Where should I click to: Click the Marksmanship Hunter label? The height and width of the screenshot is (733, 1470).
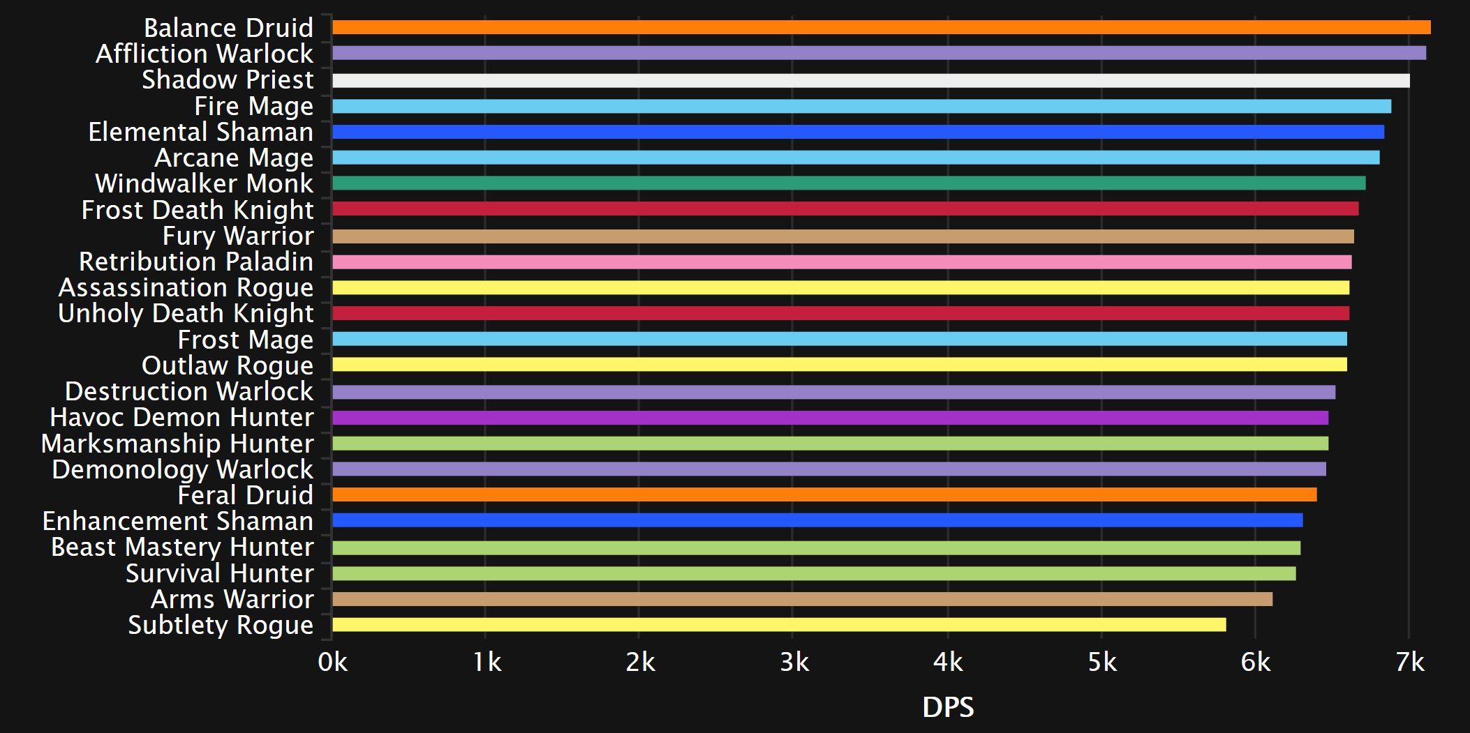coord(177,444)
